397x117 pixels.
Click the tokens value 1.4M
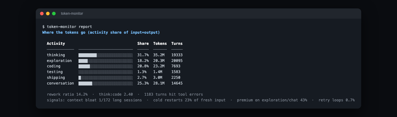pos(158,72)
